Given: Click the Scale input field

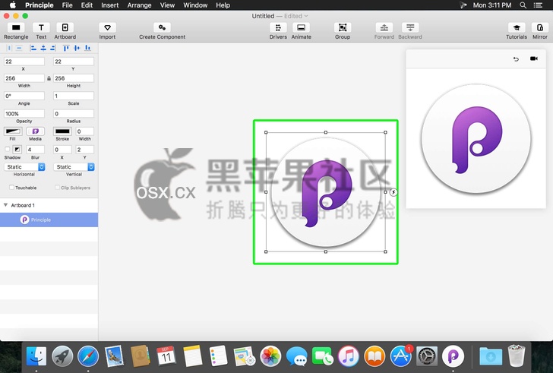Looking at the screenshot, I should 74,96.
